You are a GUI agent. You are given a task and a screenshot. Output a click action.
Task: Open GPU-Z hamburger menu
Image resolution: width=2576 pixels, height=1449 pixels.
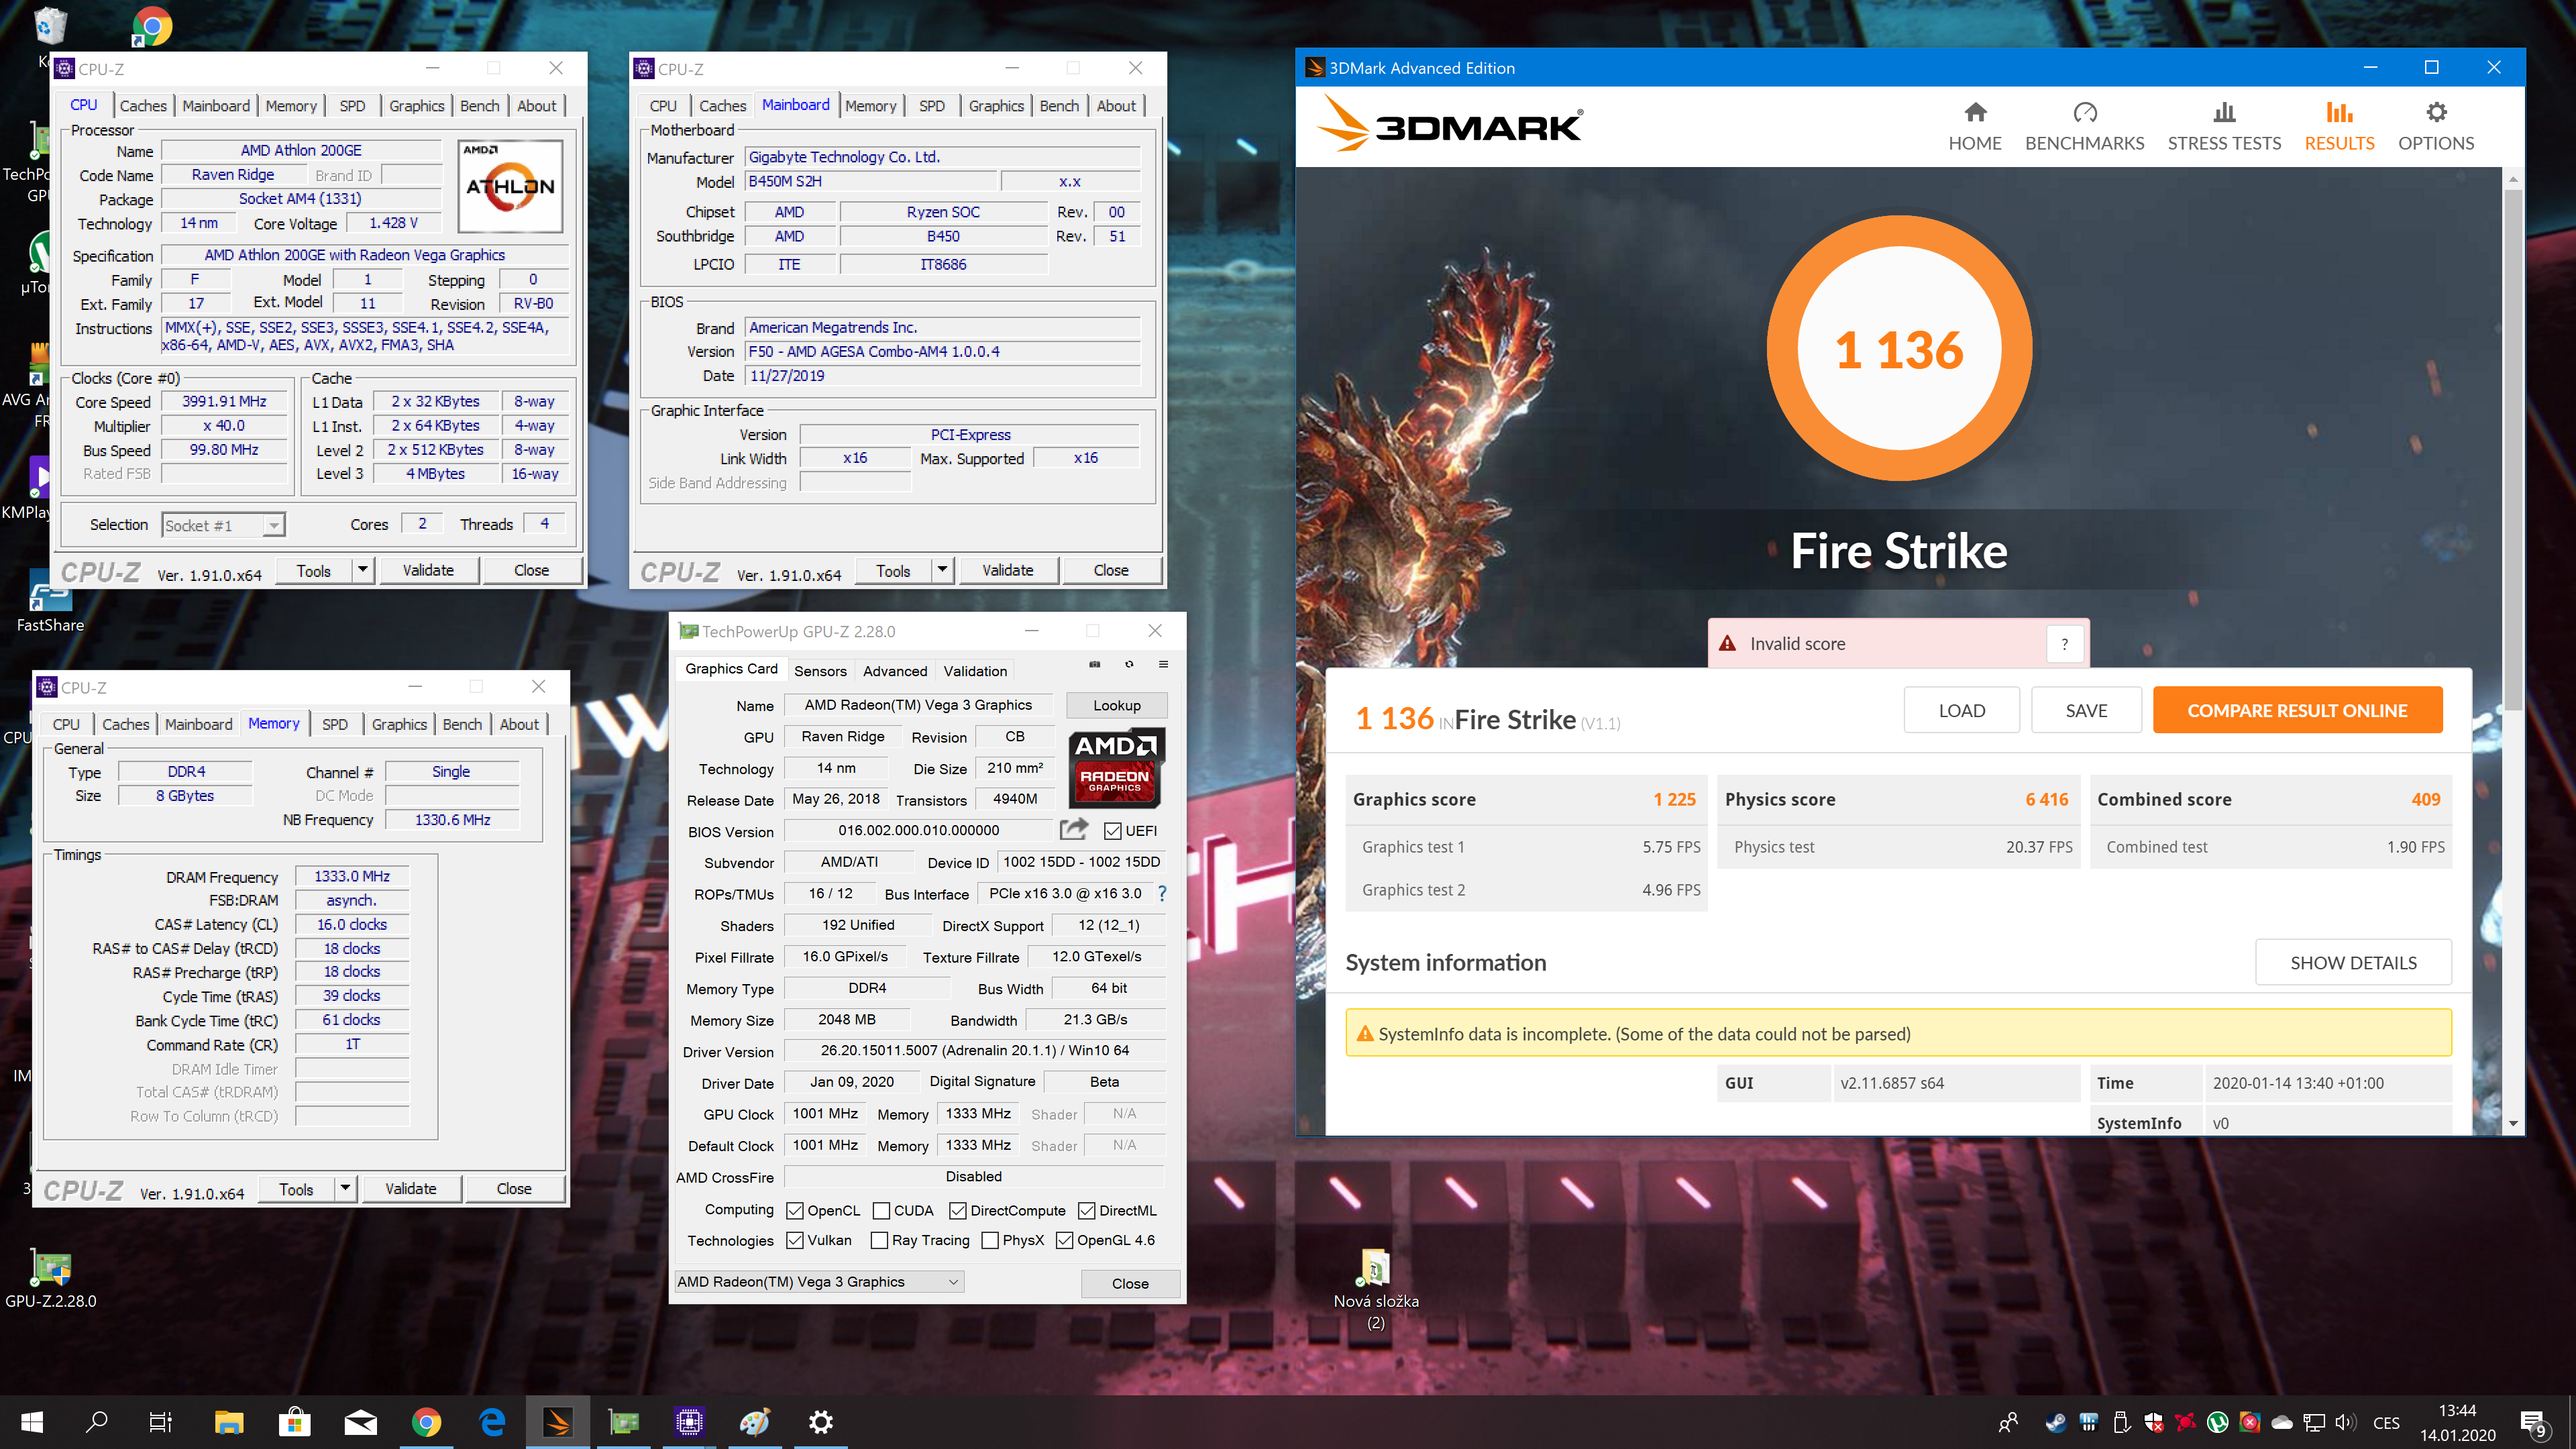point(1163,664)
